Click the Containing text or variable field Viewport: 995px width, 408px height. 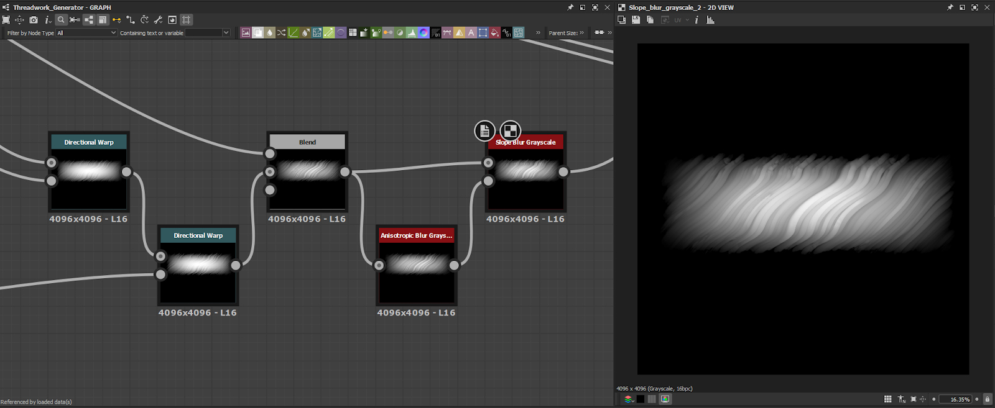coord(203,33)
